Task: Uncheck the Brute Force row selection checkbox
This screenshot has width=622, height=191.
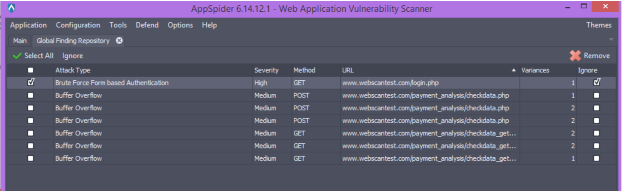Action: [30, 82]
